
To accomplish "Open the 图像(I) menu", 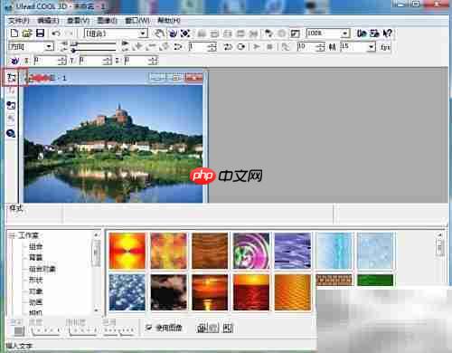I will pyautogui.click(x=107, y=21).
